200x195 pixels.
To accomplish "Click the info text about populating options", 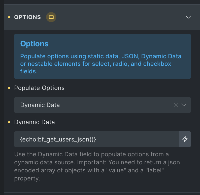I will click(101, 64).
